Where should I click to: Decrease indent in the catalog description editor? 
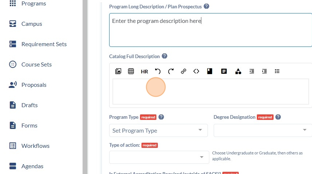(x=252, y=71)
